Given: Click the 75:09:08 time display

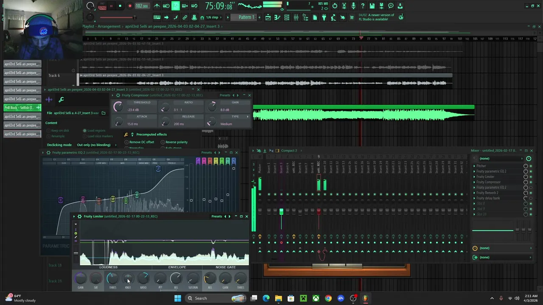Looking at the screenshot, I should [218, 6].
